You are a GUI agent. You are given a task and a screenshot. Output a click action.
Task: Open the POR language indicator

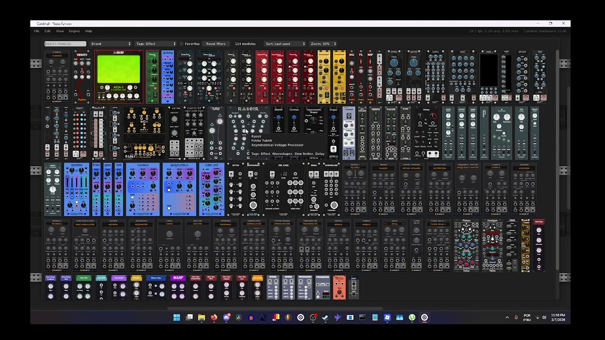527,318
